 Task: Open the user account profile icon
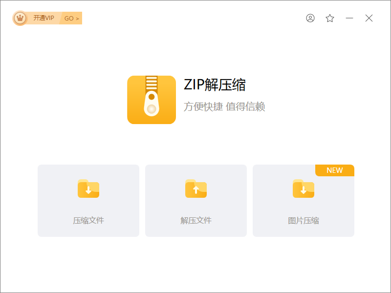click(310, 18)
